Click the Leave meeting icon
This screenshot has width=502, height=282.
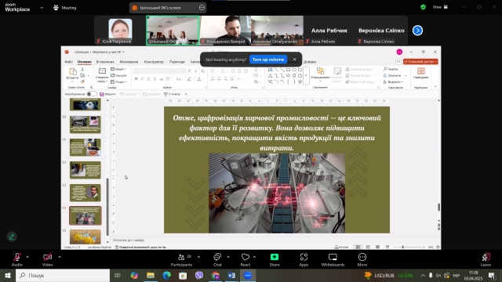point(486,257)
